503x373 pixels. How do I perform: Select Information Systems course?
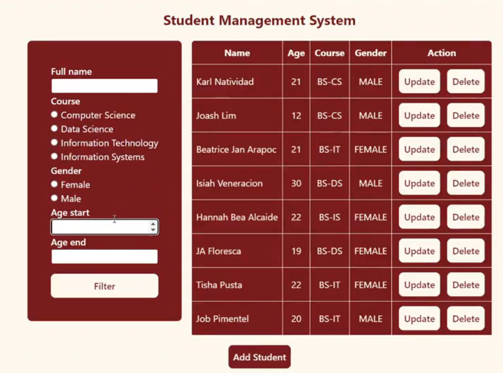point(54,157)
